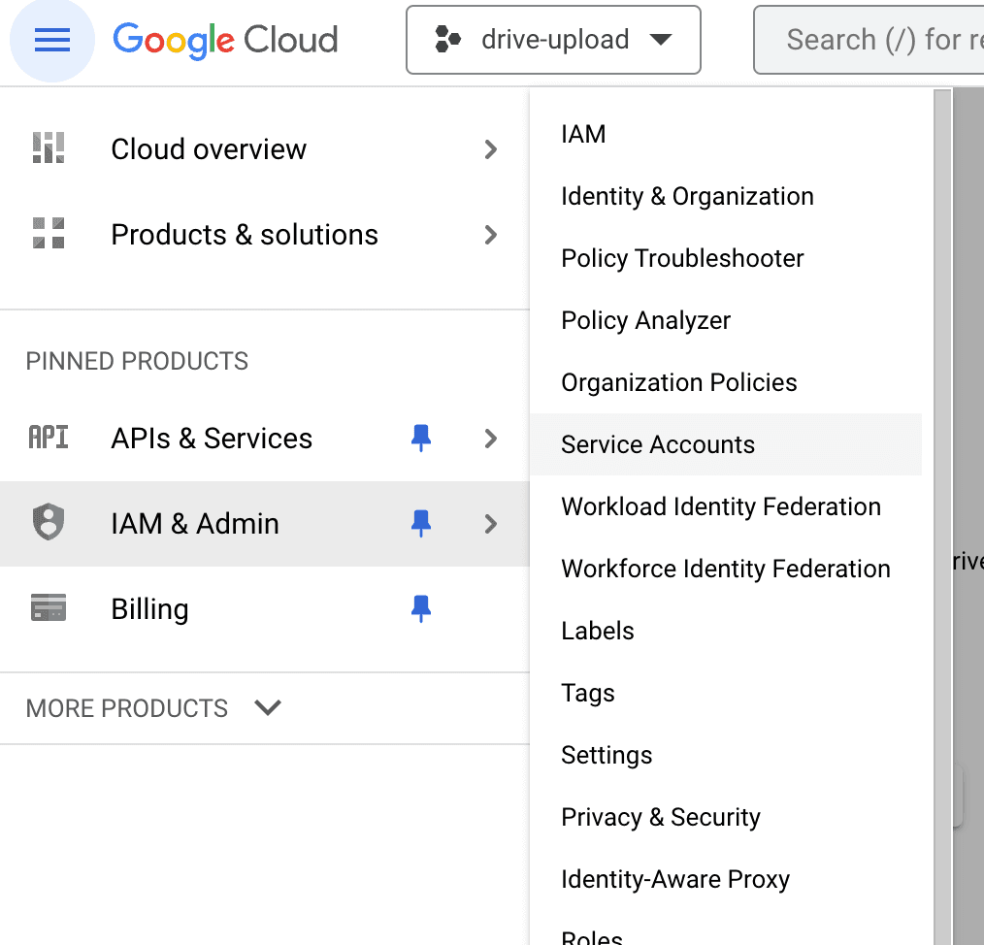This screenshot has width=984, height=945.
Task: Open IAM & Admin
Action: pos(264,523)
